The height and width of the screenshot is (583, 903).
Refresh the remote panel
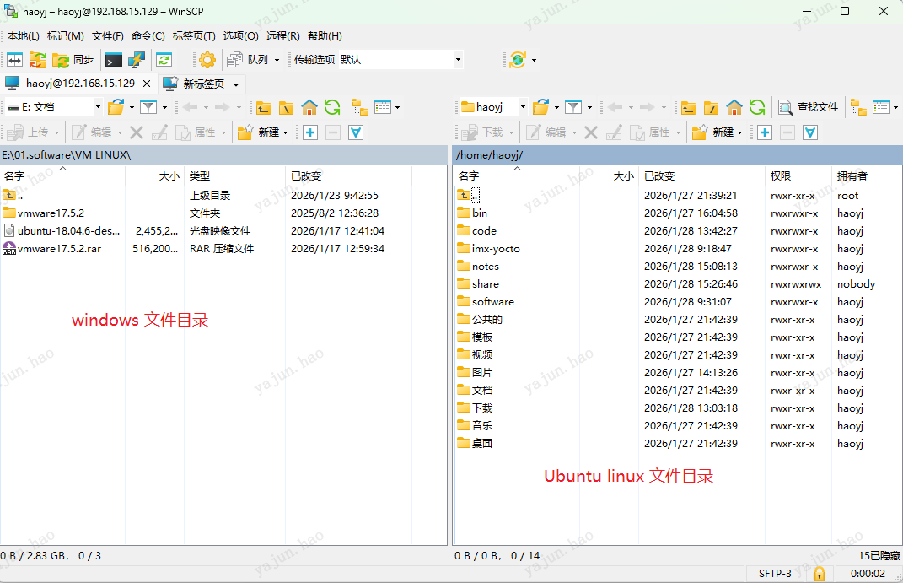757,107
